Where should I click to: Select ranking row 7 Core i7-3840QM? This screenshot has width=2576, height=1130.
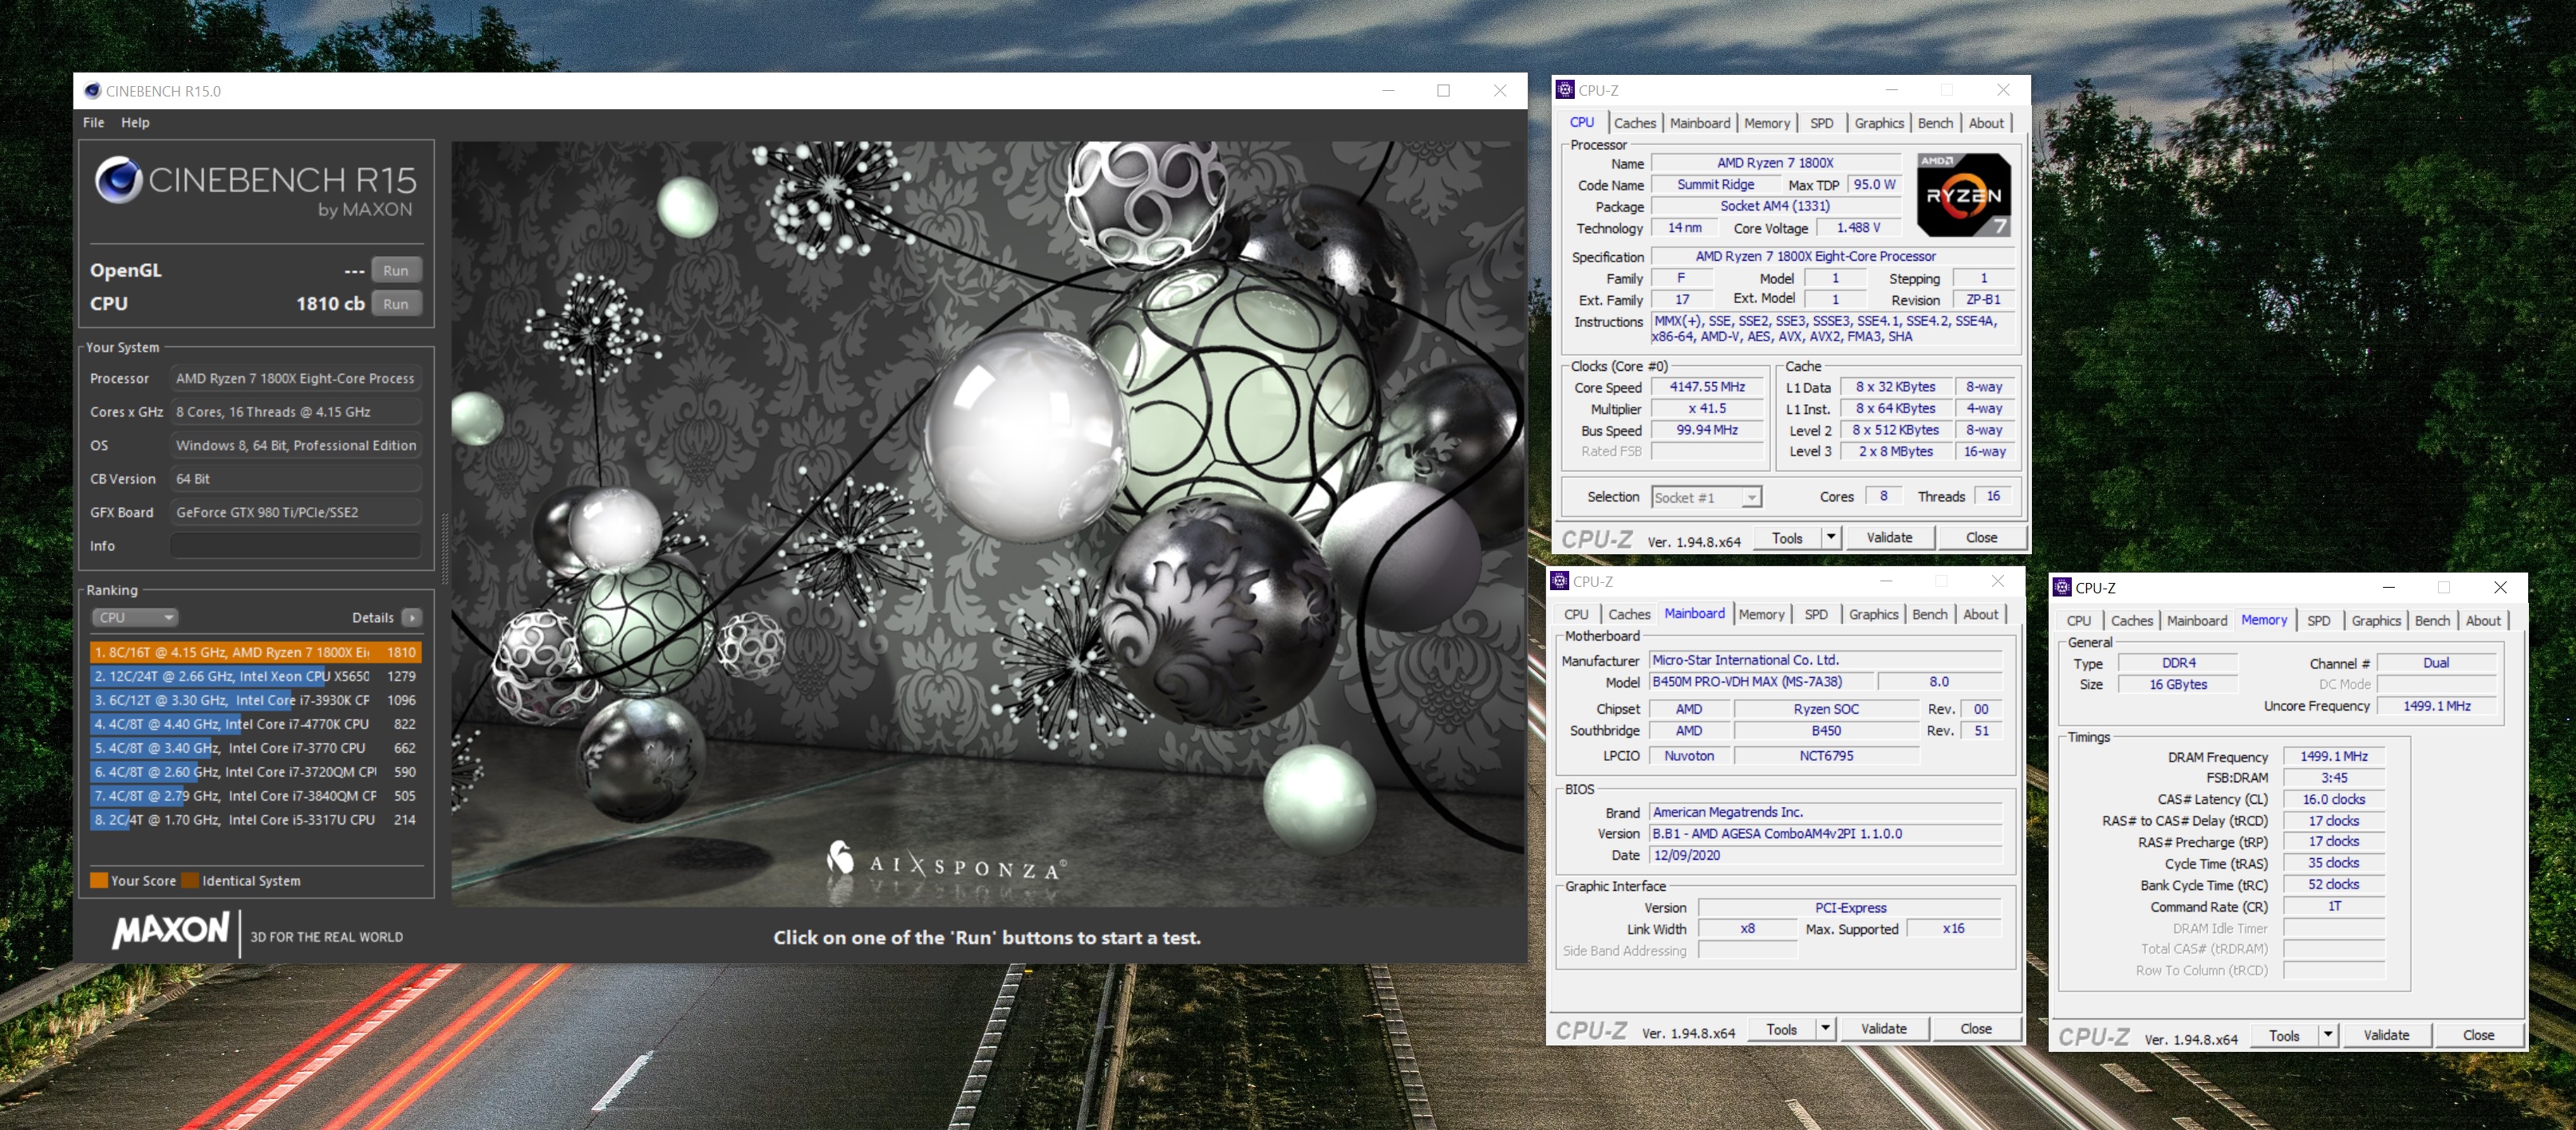[x=255, y=796]
